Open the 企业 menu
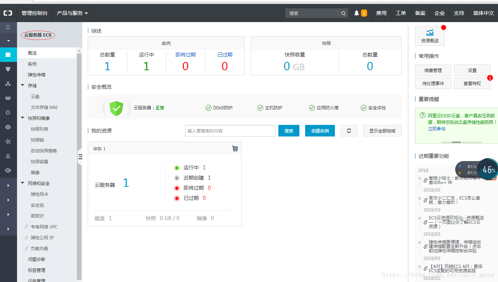498x282 pixels. pos(440,13)
